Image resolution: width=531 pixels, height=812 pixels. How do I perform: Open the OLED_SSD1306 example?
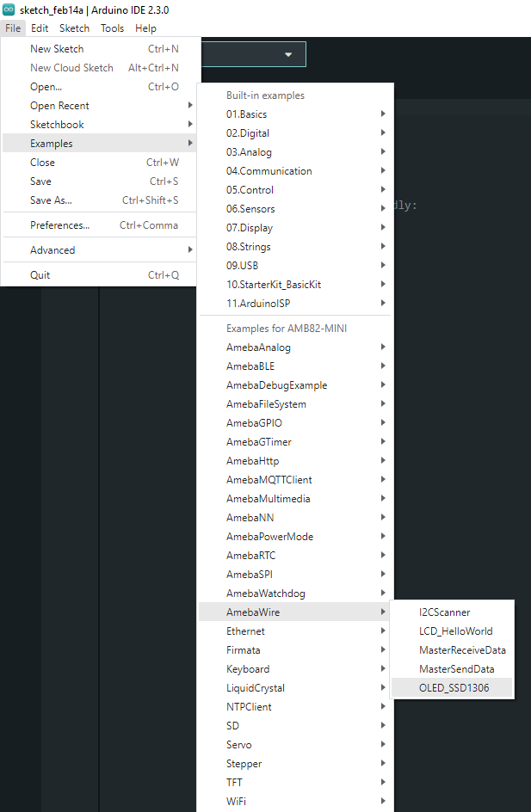[452, 687]
